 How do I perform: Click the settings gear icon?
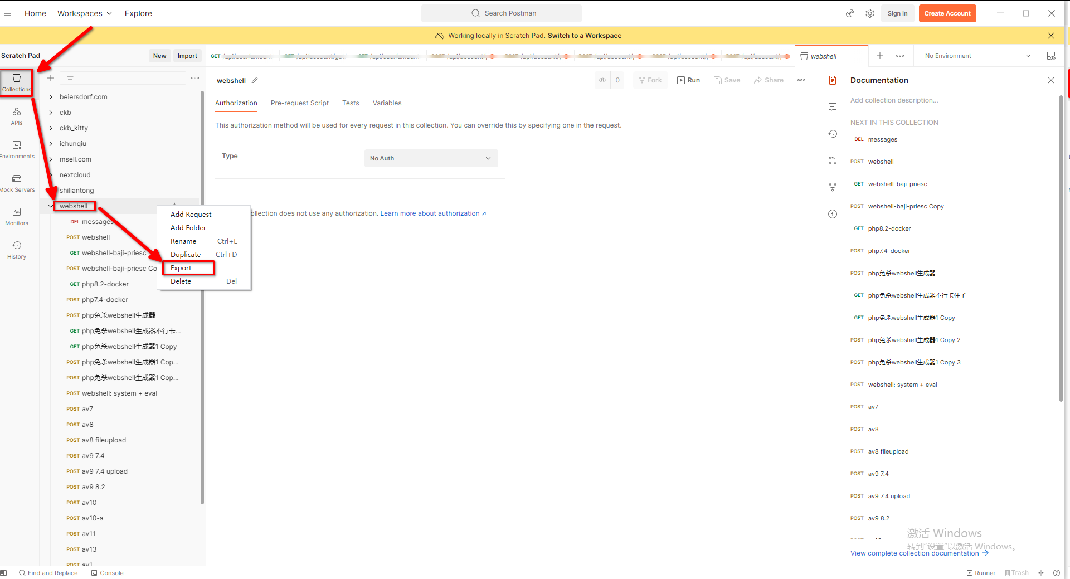click(x=869, y=13)
